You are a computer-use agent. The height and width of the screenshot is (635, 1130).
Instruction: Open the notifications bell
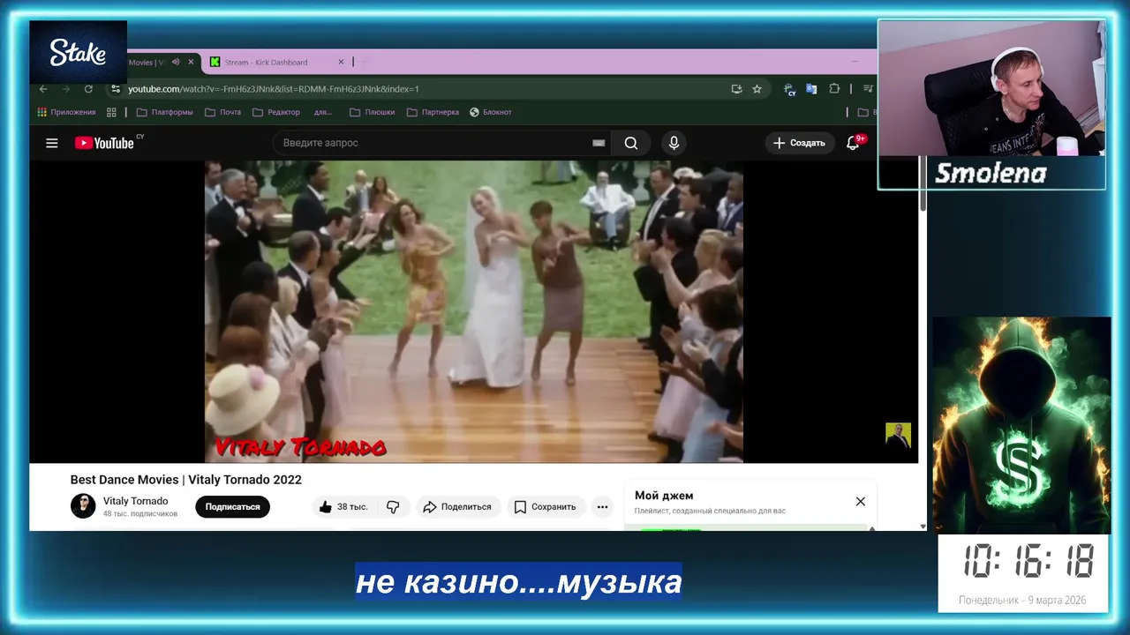[x=854, y=143]
